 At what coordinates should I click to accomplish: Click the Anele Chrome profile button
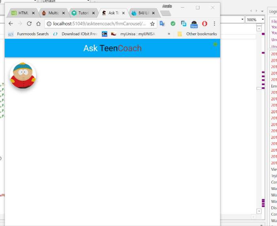[x=167, y=6]
